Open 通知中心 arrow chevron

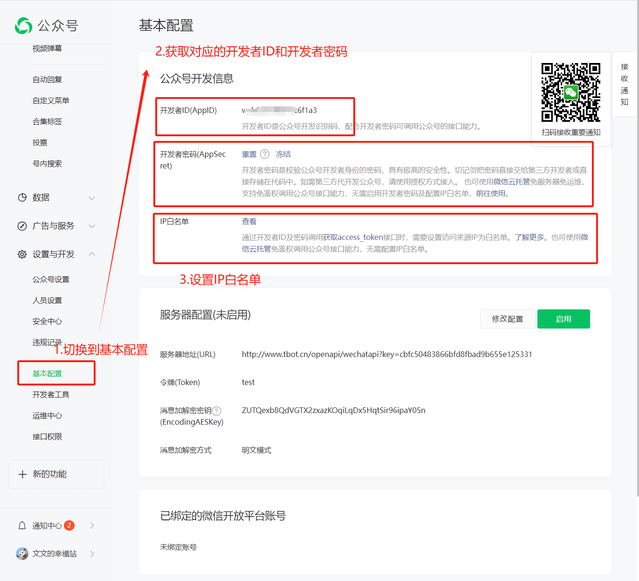point(92,525)
